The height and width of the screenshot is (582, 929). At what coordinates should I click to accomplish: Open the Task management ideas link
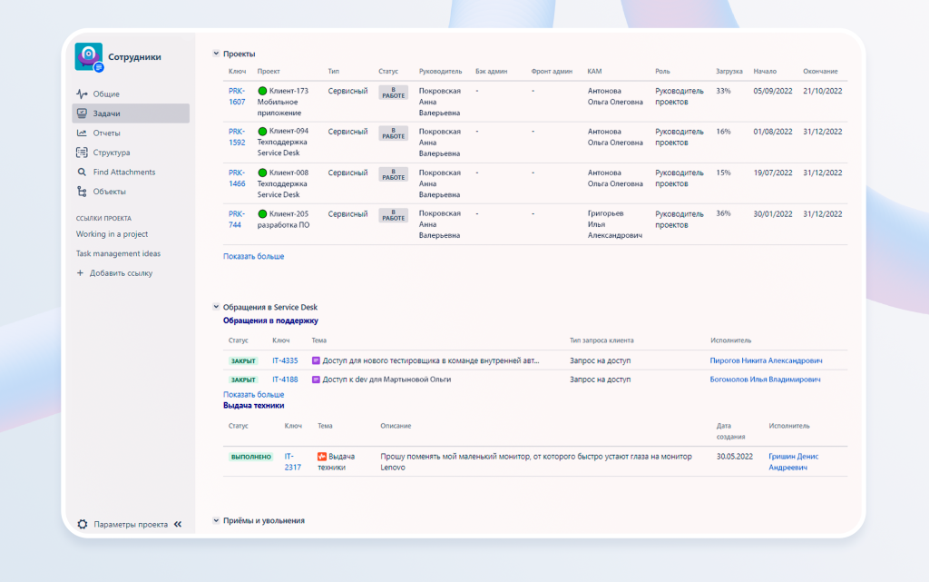[x=118, y=253]
